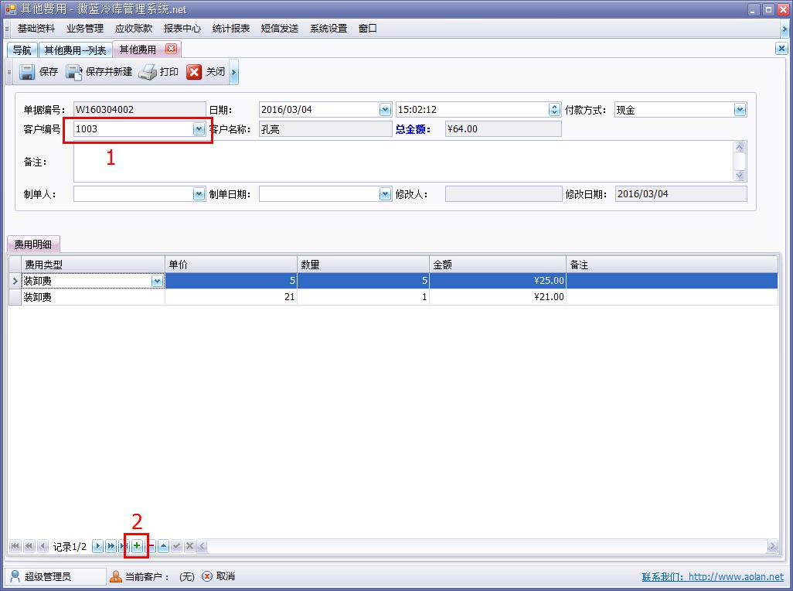The image size is (793, 591).
Task: Confirm edits with the checkmark navigator icon
Action: [175, 545]
